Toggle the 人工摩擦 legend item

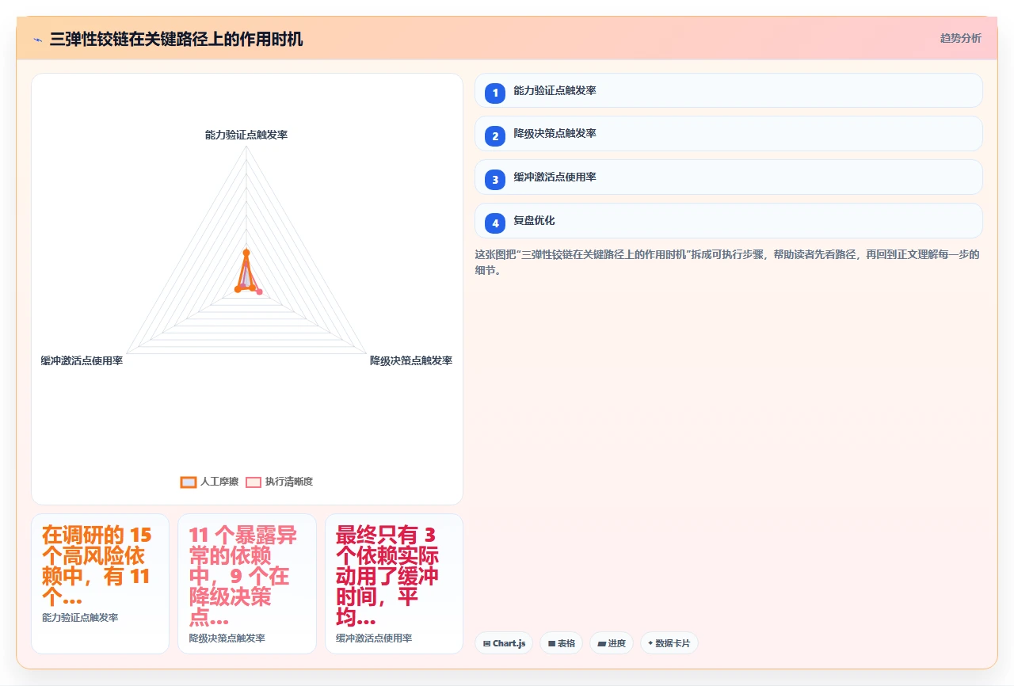click(x=209, y=482)
